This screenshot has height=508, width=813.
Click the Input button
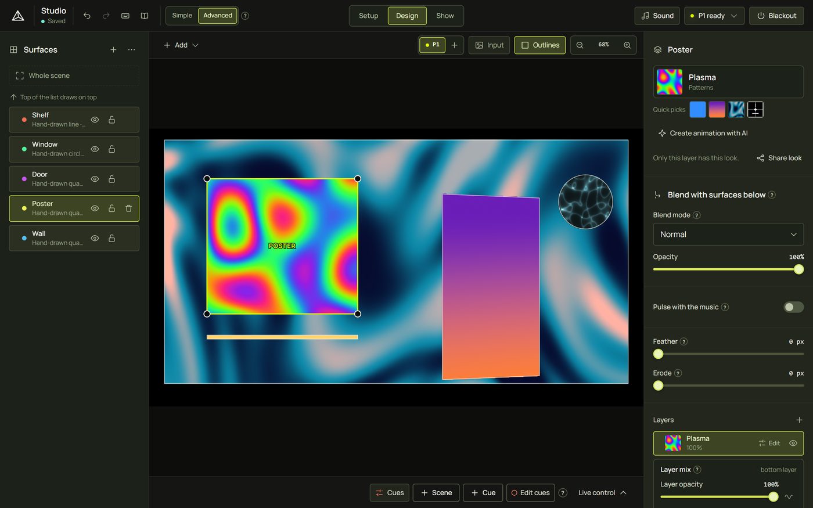pos(489,45)
